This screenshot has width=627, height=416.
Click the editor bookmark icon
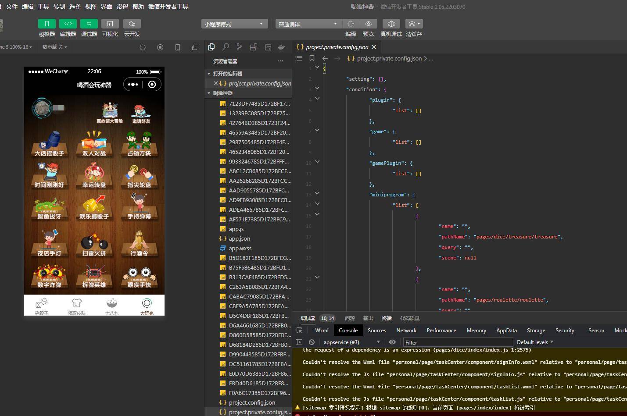[312, 58]
